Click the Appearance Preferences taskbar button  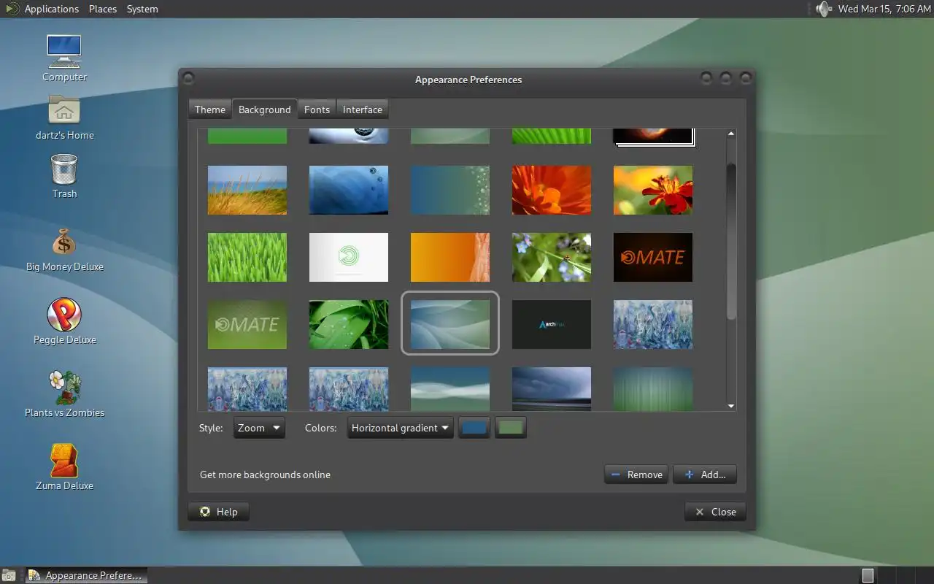[86, 575]
